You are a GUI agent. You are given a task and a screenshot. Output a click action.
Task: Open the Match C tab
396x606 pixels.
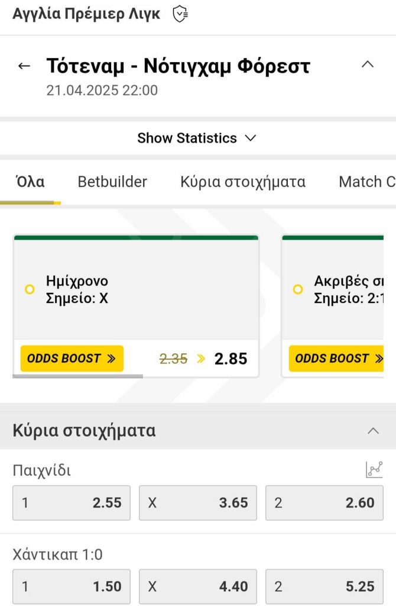tap(366, 182)
